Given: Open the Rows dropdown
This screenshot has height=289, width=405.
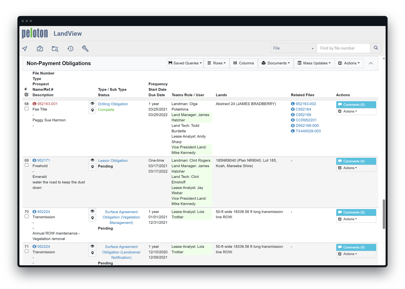Looking at the screenshot, I should click(x=216, y=63).
